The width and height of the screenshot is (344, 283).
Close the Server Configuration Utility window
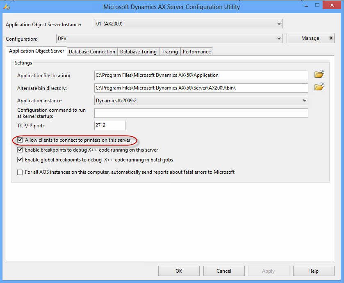pos(333,5)
